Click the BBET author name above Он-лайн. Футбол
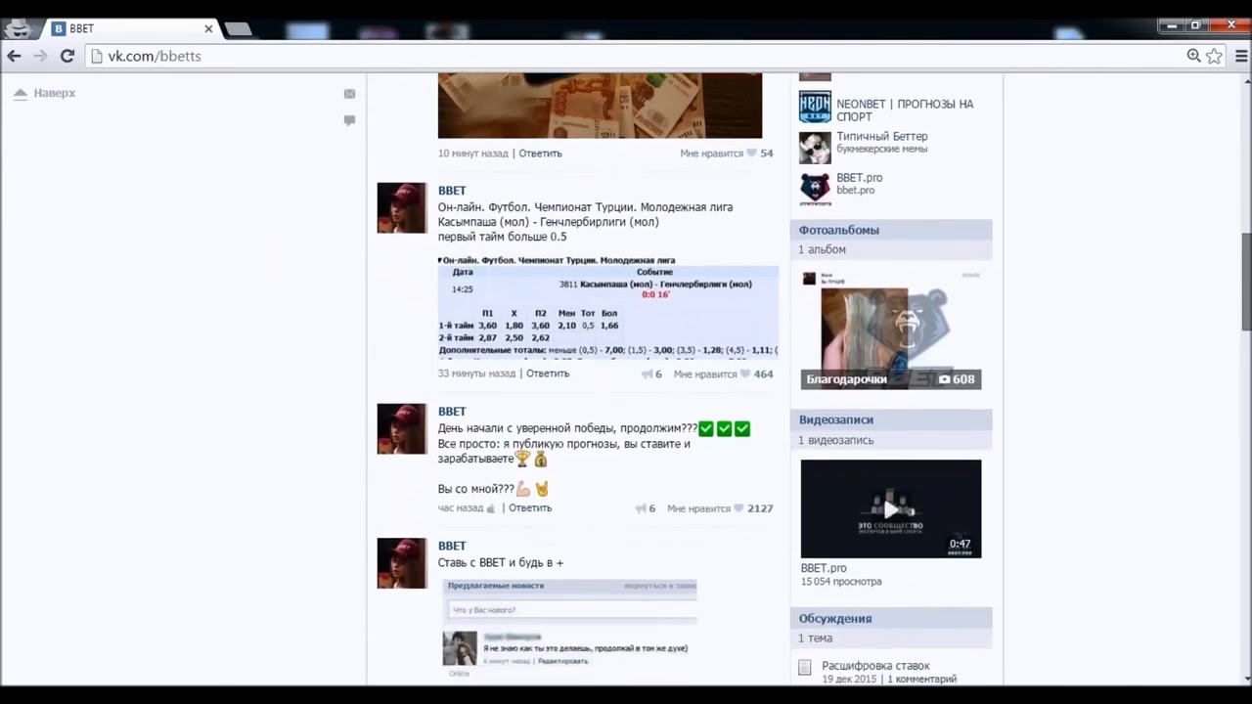 [x=452, y=191]
